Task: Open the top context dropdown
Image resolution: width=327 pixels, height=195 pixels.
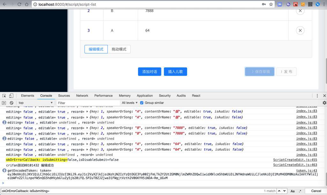Action: [x=35, y=103]
